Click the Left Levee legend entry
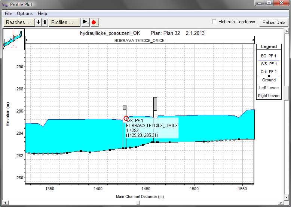Viewport: 291px width, 207px height. click(269, 88)
